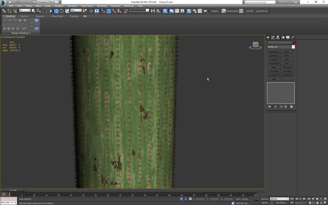Click Edit Named Selection Sets icon
Image resolution: width=328 pixels, height=205 pixels.
126,11
